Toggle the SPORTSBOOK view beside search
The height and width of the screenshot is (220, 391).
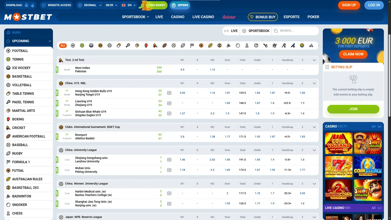point(256,31)
